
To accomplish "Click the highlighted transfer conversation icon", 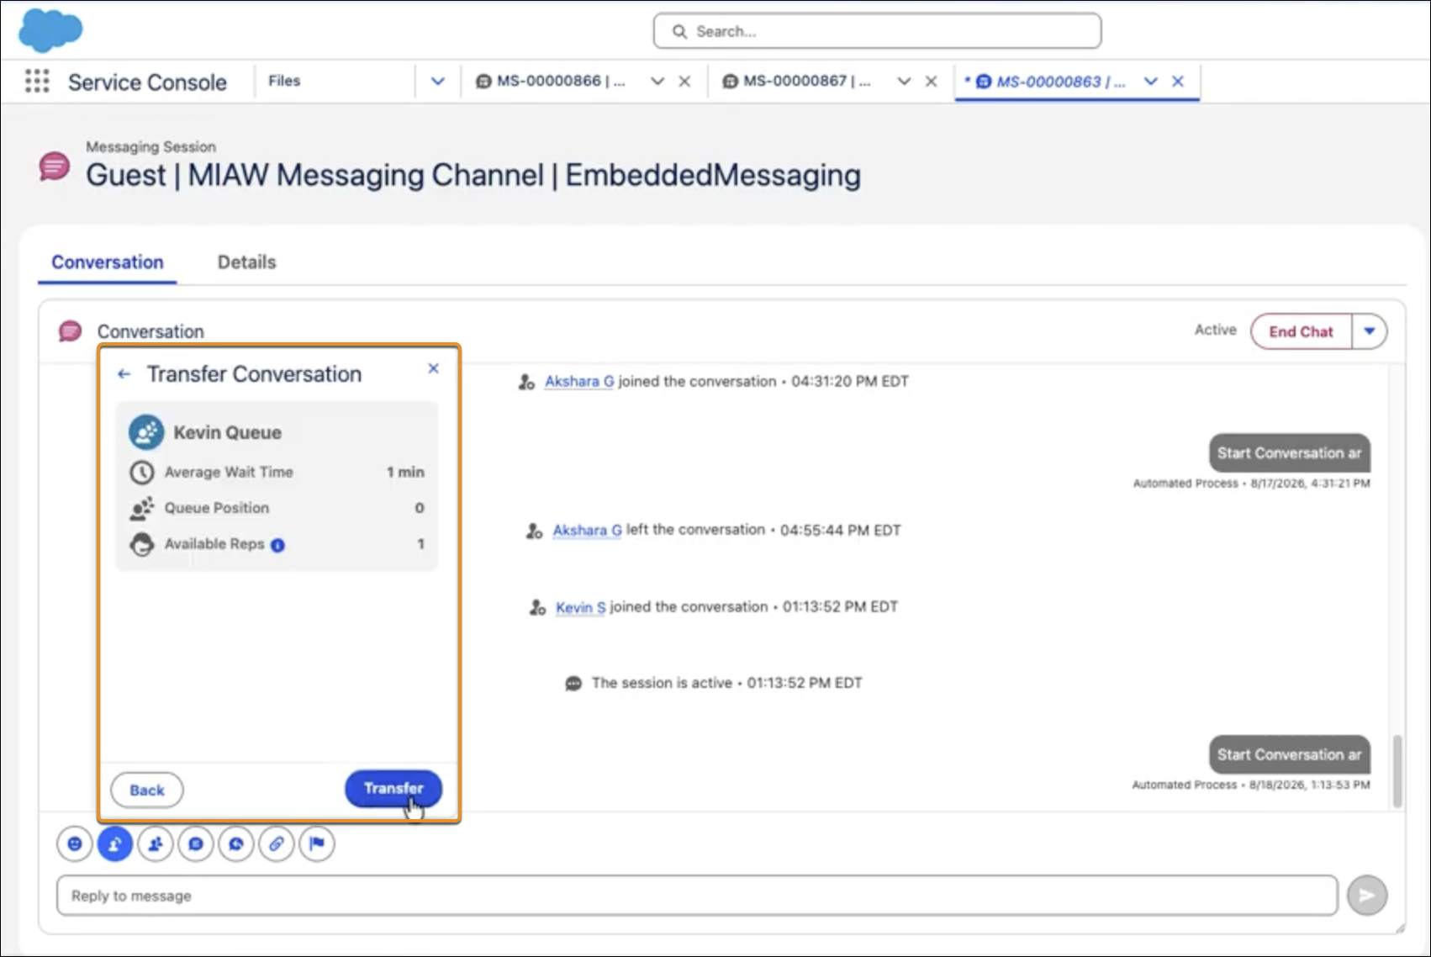I will tap(115, 843).
